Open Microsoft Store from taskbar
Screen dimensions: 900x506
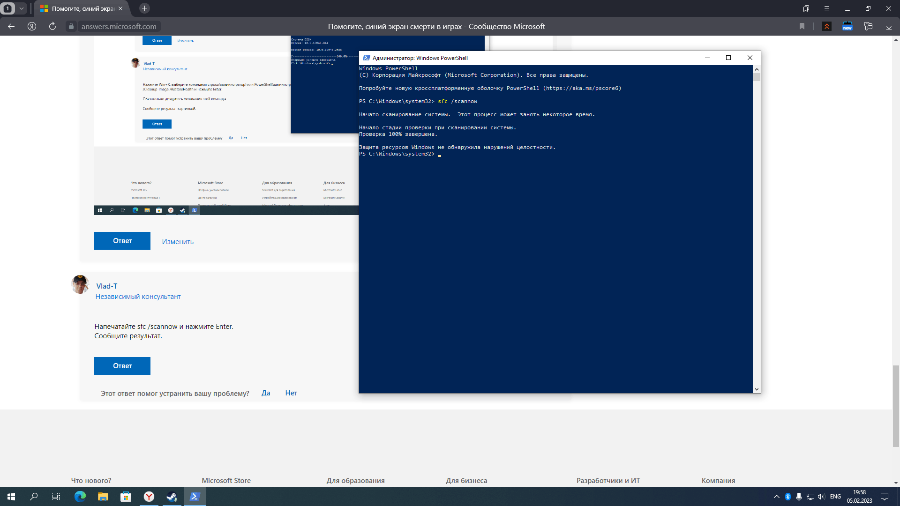126,497
